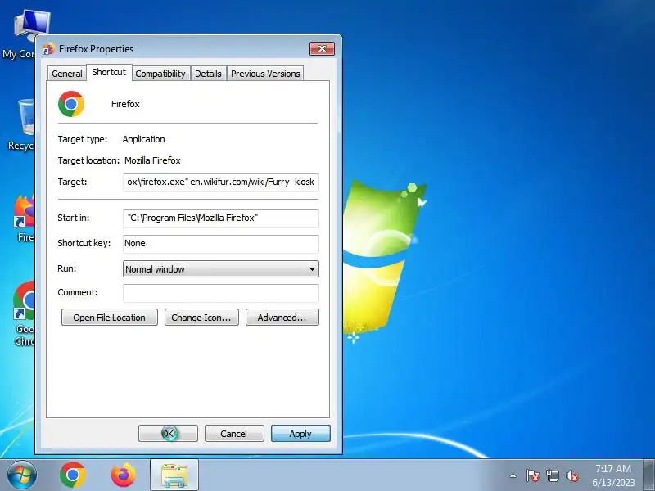This screenshot has width=655, height=491.
Task: Launch Chrome from the taskbar
Action: [x=73, y=475]
